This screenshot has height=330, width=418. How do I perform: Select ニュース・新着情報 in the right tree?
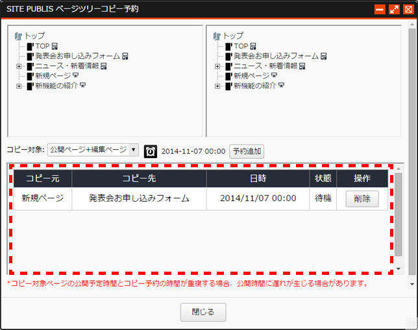pos(265,66)
